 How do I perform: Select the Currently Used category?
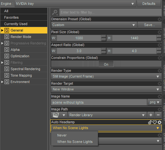pyautogui.click(x=24, y=24)
